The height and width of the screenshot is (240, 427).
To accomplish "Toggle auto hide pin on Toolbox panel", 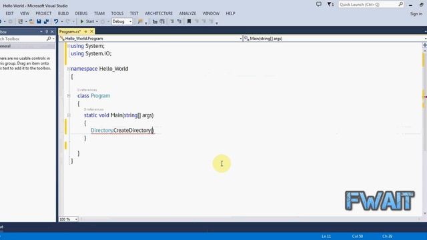I will tap(47, 31).
